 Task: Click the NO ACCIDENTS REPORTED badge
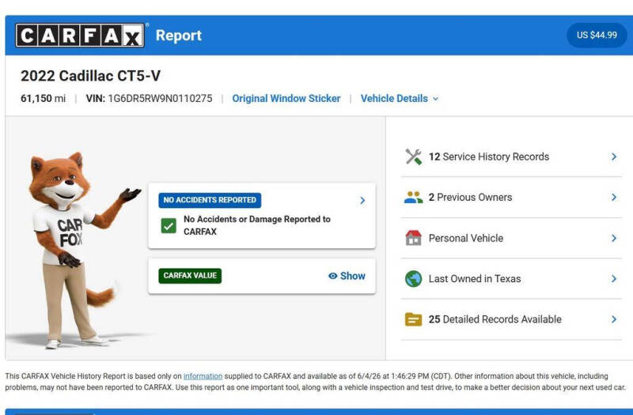tap(210, 200)
